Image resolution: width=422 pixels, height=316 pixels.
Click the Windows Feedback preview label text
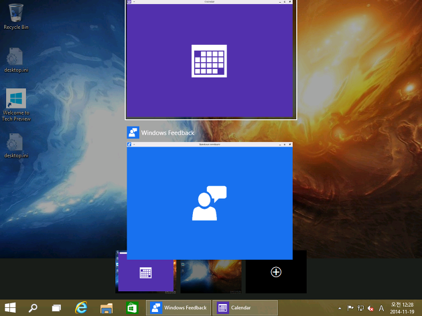[x=167, y=133]
